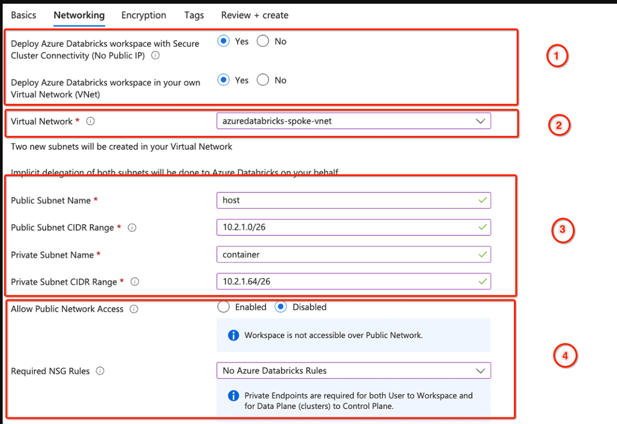Click the 'Public Subnet Name' label
The height and width of the screenshot is (424, 617).
(51, 200)
